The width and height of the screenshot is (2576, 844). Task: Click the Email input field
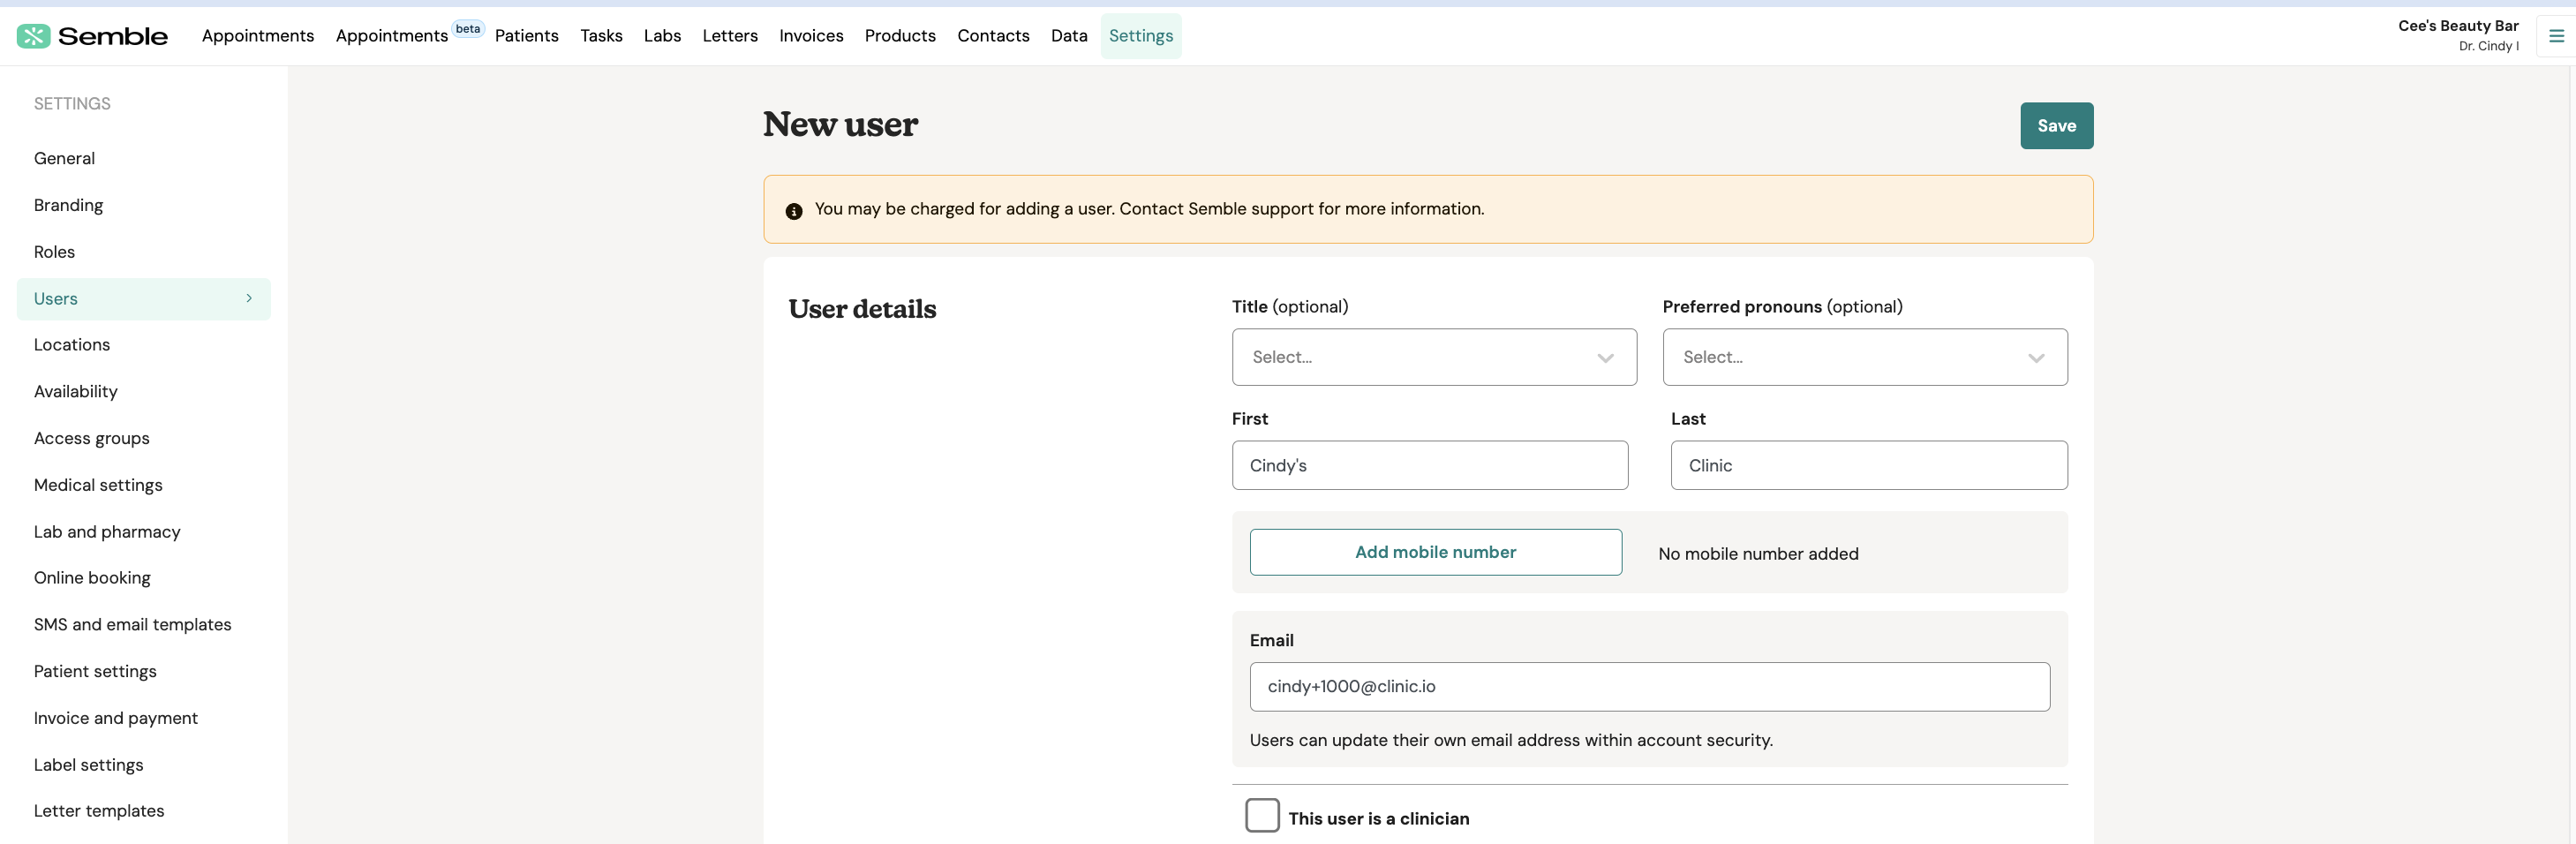click(x=1649, y=687)
